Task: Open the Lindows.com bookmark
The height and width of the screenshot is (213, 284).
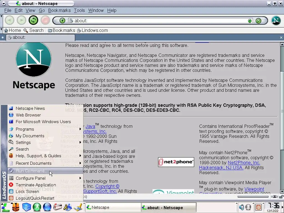Action: point(93,31)
